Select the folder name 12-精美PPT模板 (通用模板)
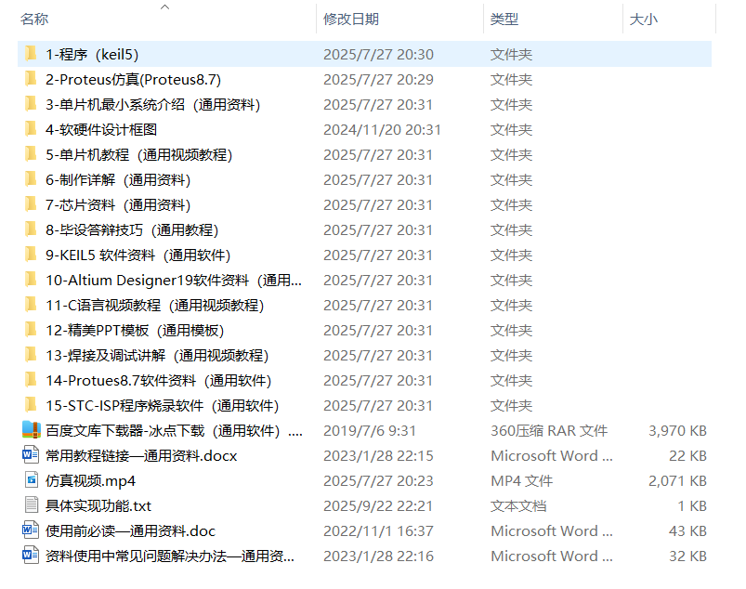The width and height of the screenshot is (746, 589). pyautogui.click(x=135, y=330)
